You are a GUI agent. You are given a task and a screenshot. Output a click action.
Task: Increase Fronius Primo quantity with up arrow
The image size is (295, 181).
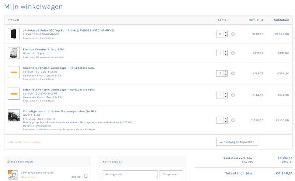pyautogui.click(x=226, y=52)
